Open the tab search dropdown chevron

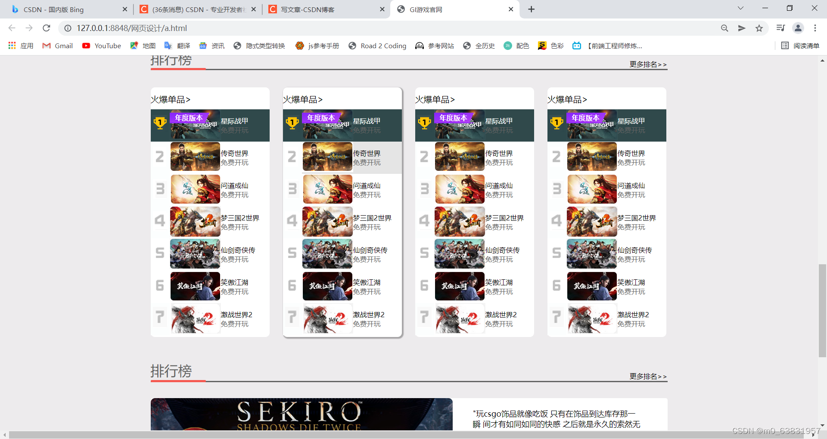coord(740,8)
